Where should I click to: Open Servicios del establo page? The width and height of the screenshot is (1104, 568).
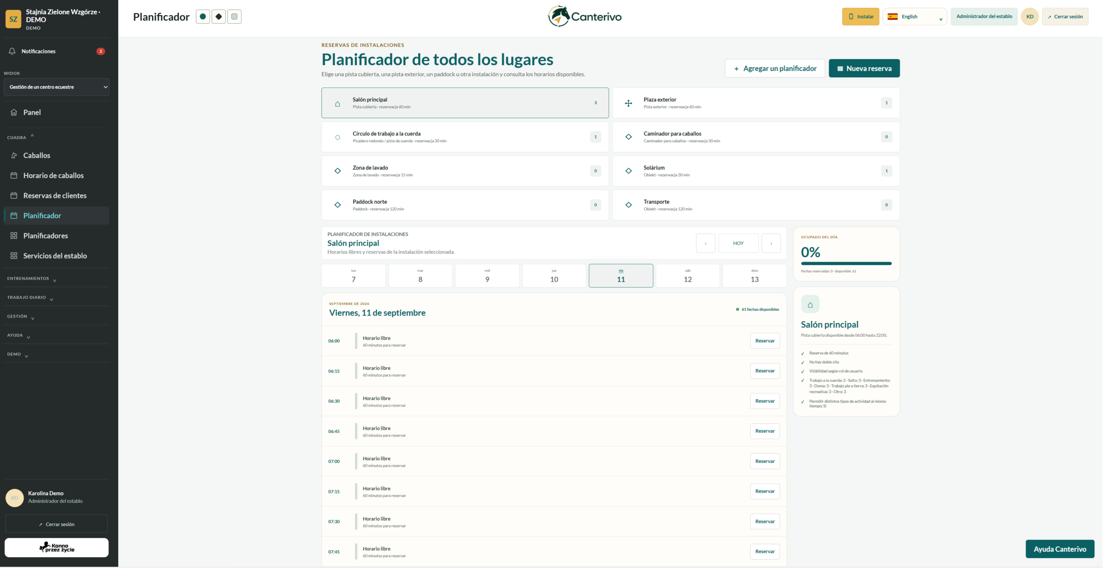(x=56, y=256)
